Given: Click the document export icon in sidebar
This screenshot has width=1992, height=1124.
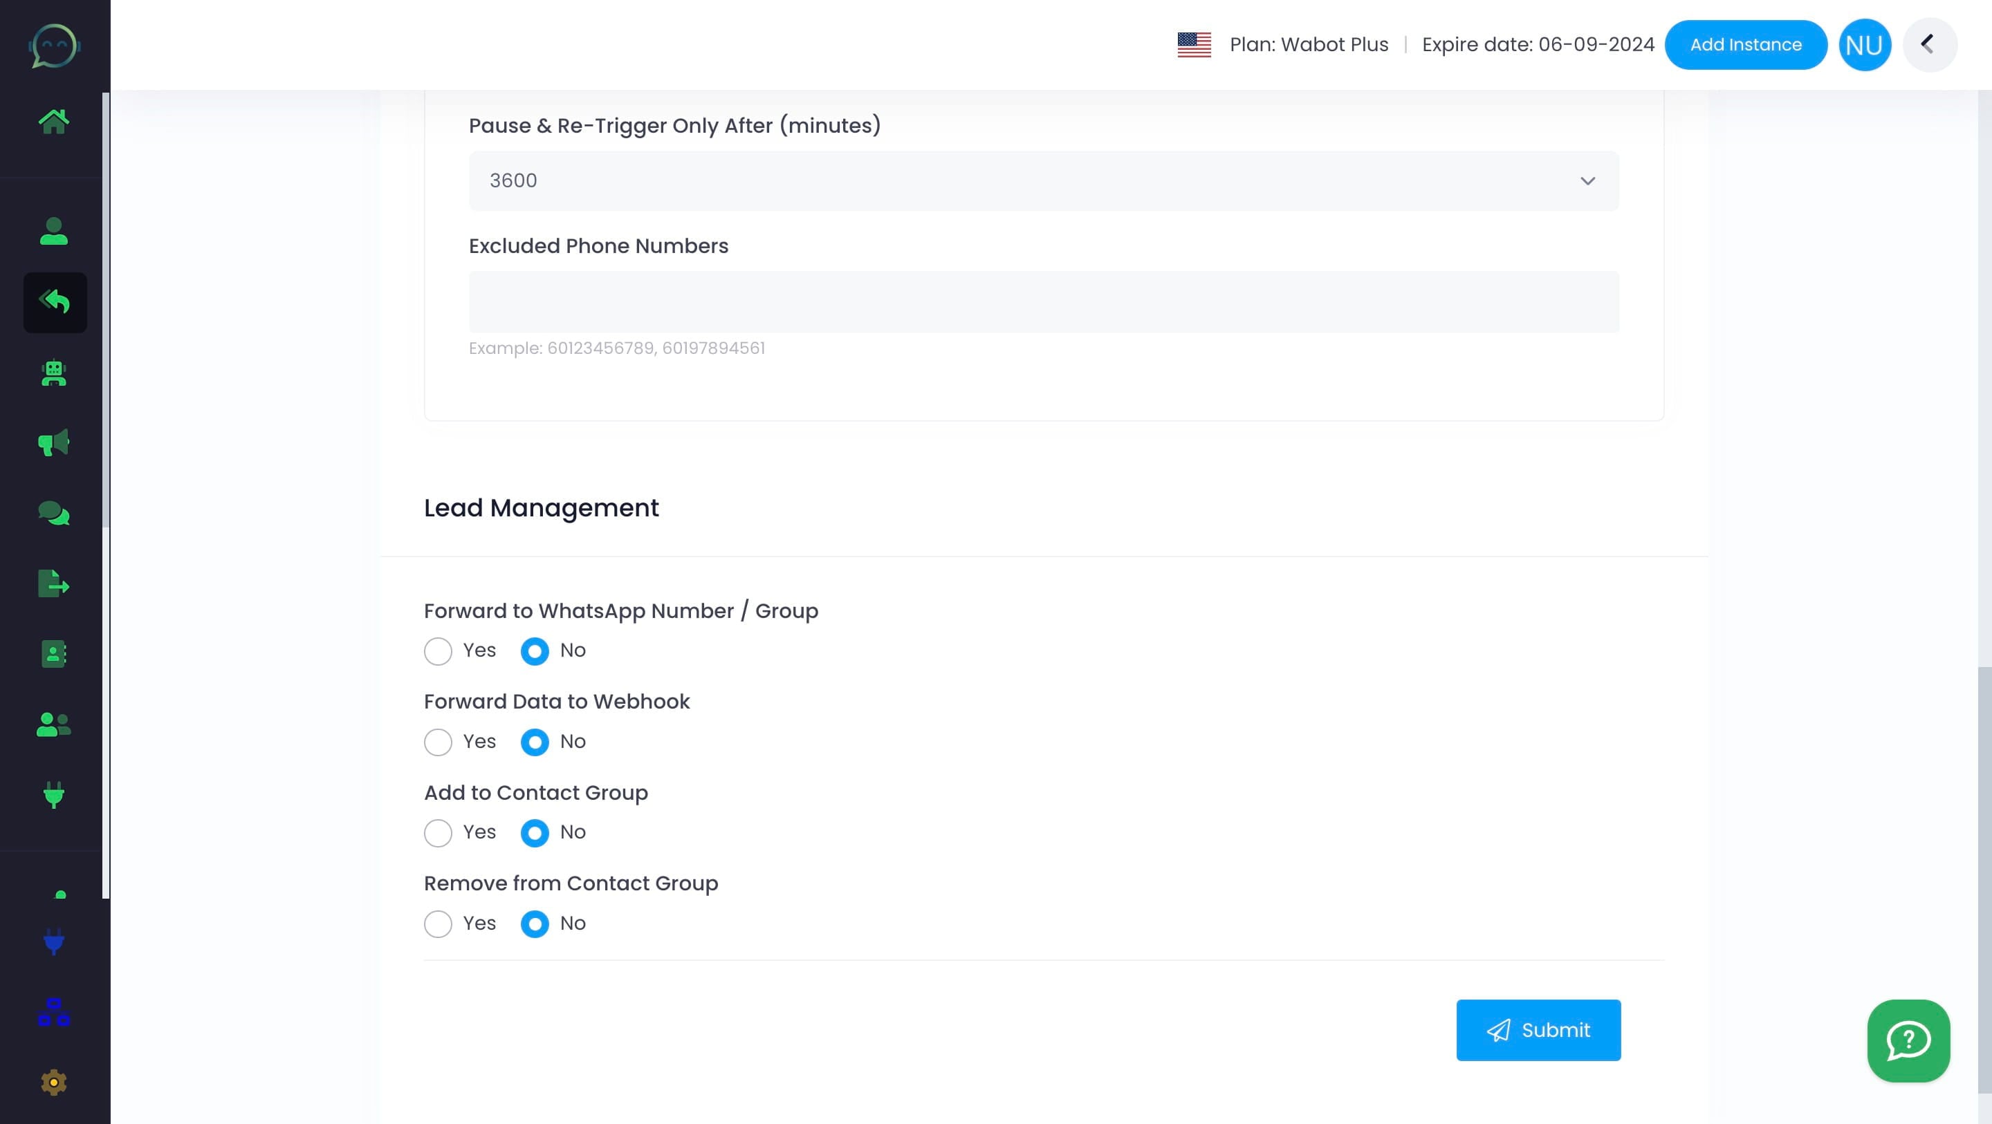Looking at the screenshot, I should (x=54, y=583).
